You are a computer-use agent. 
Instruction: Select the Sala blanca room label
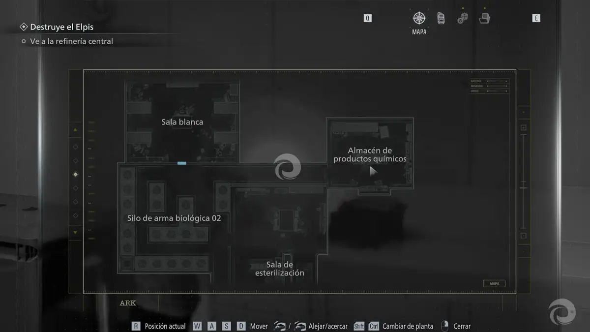point(182,122)
